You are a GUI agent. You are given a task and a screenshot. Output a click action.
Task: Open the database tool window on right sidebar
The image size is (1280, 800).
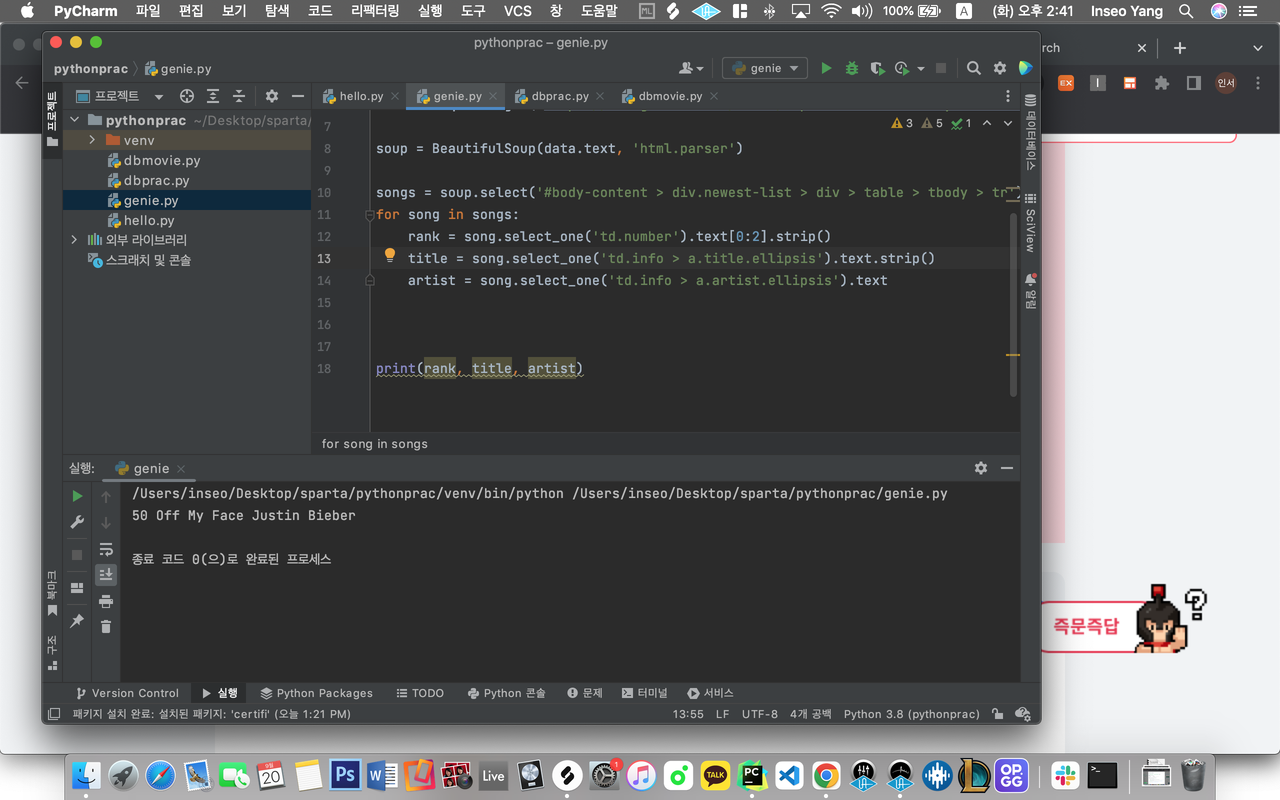[1030, 131]
